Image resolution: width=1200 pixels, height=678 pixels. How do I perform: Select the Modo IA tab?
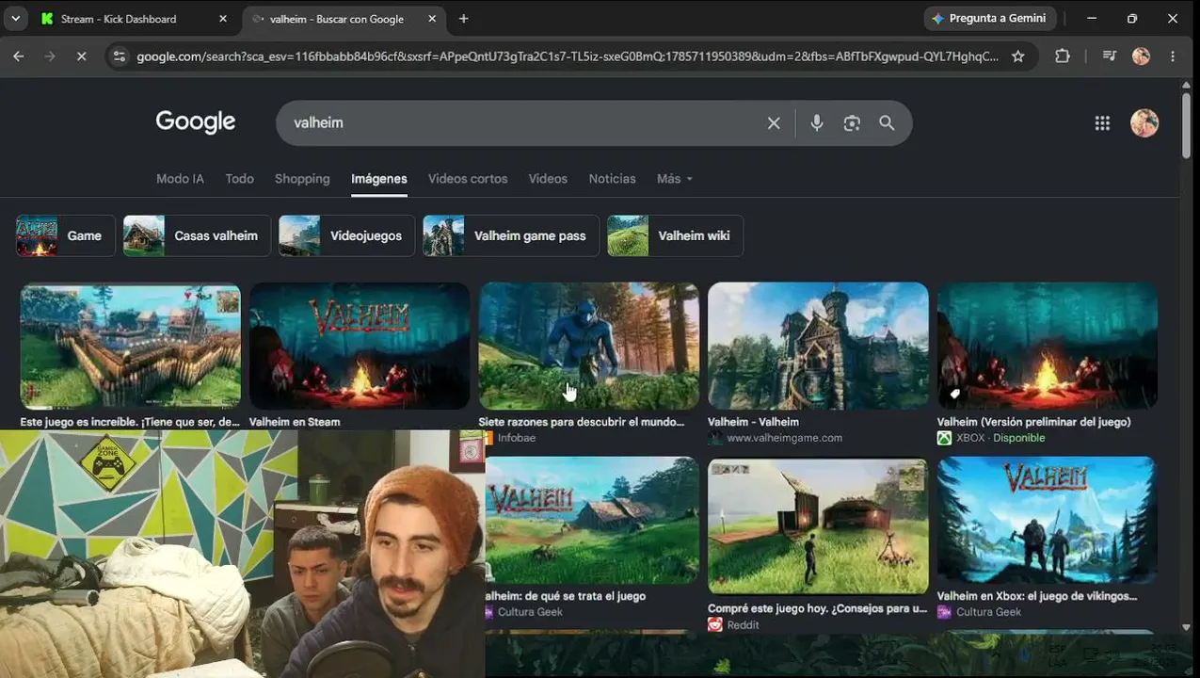point(180,179)
